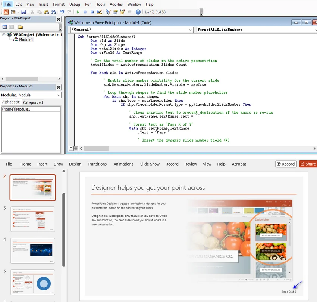Open the FormatAllSlideNumbers procedure dropdown
317x302 pixels.
click(x=316, y=30)
